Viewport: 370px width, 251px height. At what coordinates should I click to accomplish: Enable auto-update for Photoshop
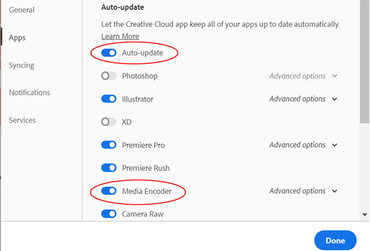(109, 76)
